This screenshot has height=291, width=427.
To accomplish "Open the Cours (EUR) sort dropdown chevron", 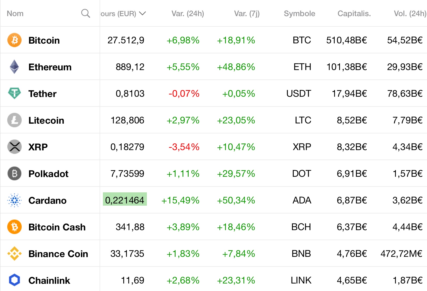I will pyautogui.click(x=142, y=13).
